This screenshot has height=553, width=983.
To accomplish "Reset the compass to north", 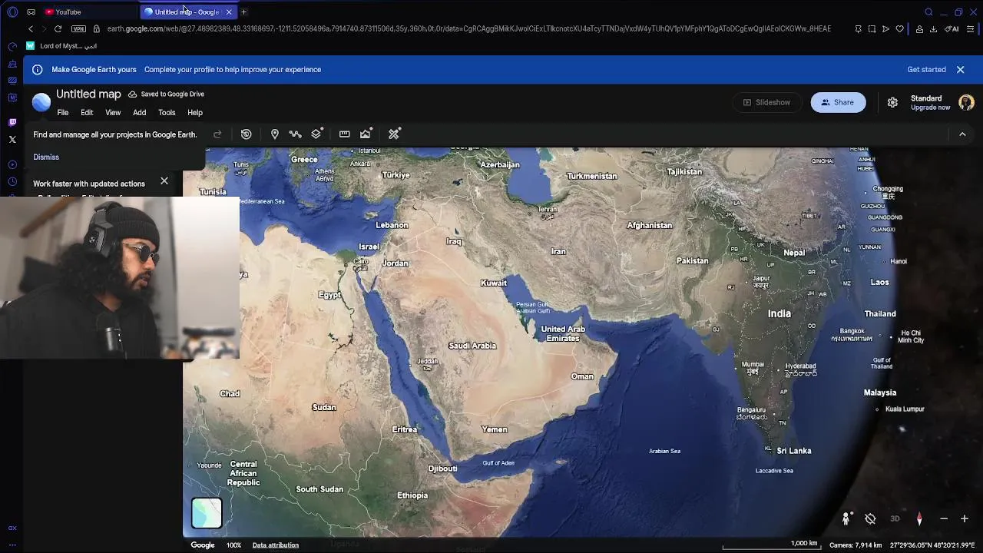I will coord(919,518).
